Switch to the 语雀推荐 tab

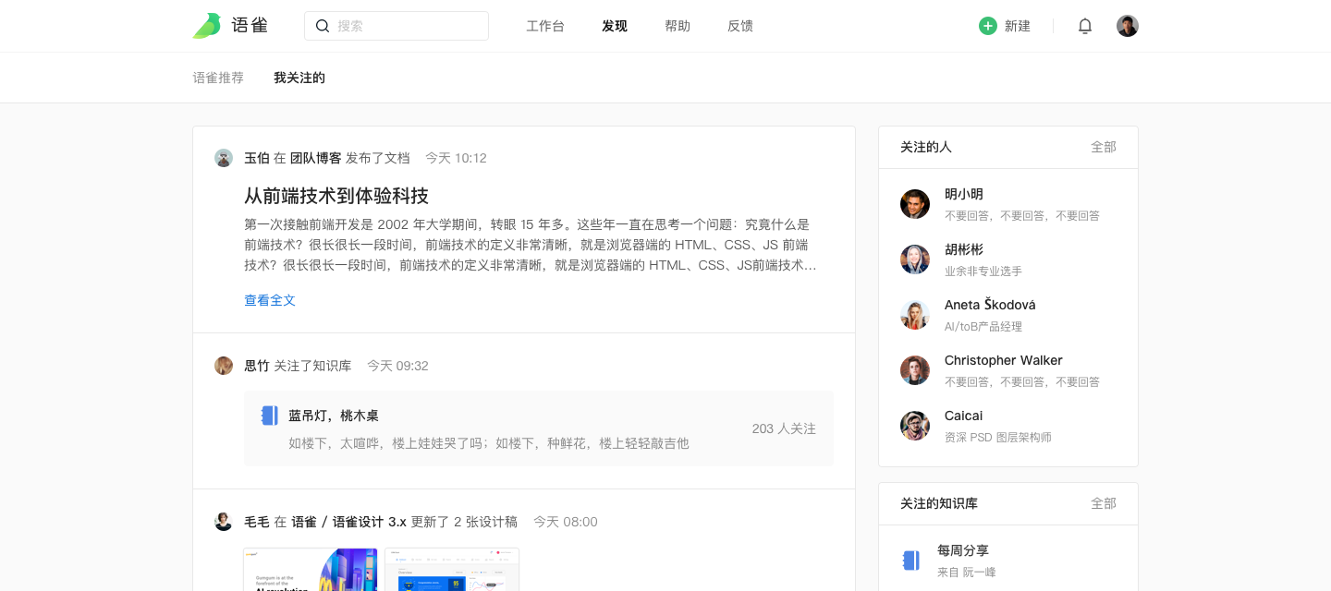point(218,78)
